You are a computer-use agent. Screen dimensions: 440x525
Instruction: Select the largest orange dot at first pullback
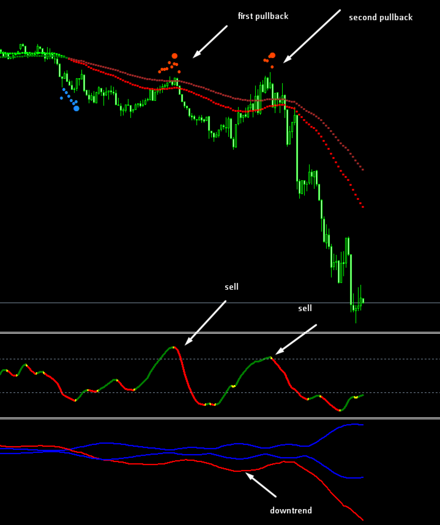pos(175,56)
